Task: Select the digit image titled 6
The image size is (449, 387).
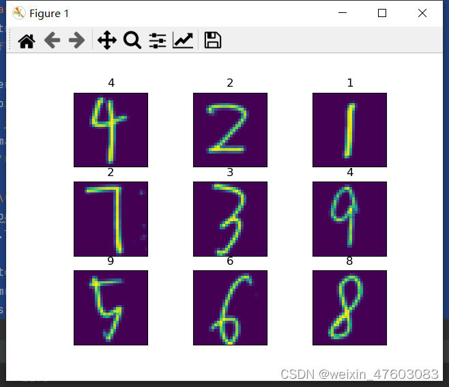Action: (x=230, y=308)
